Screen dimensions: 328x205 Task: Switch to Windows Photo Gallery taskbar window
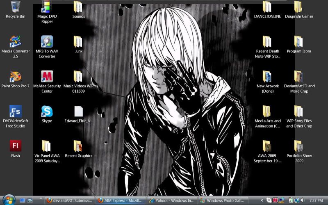click(x=223, y=200)
